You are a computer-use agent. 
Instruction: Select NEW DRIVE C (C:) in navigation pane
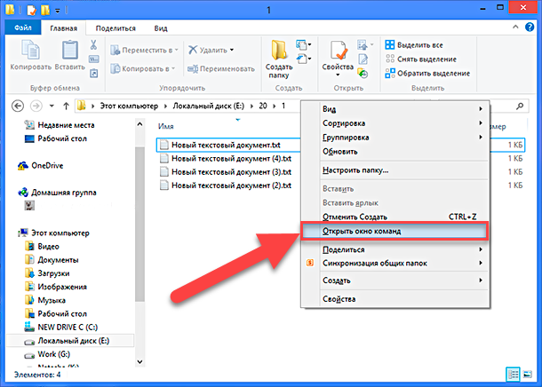61,328
